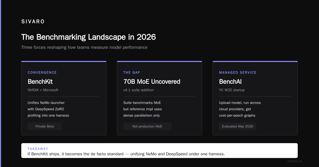Image resolution: width=319 pixels, height=167 pixels.
Task: Click the "Not production MoE" badge
Action: coord(147,126)
